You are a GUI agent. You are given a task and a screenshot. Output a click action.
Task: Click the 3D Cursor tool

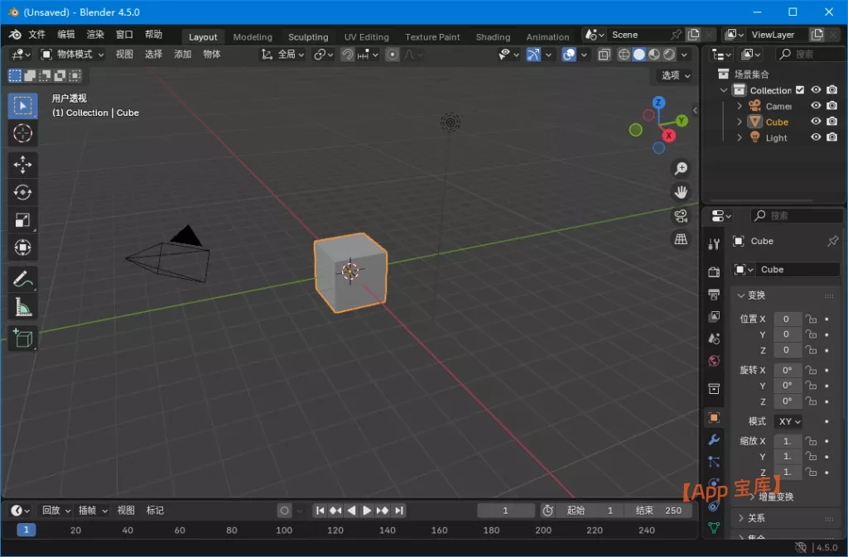point(22,133)
